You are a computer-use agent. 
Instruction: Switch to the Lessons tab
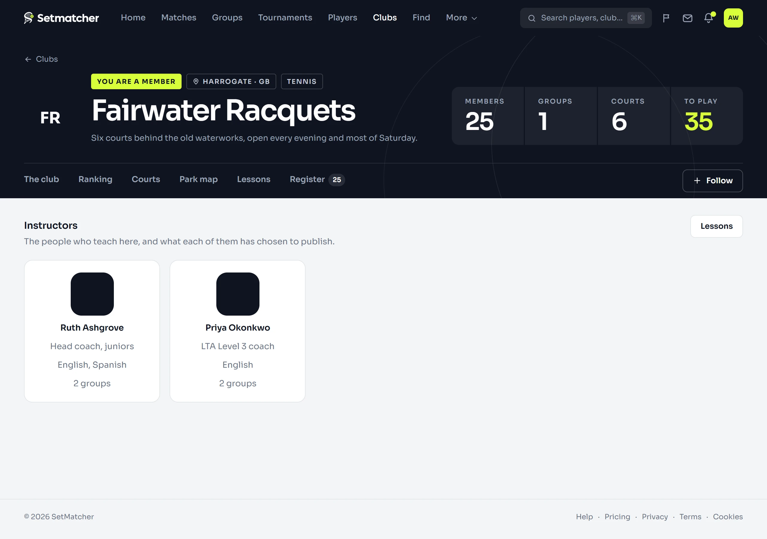[253, 179]
